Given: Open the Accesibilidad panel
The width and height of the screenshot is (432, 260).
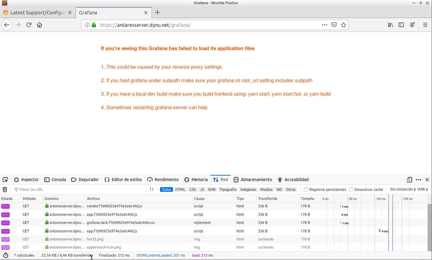Looking at the screenshot, I should (x=293, y=180).
